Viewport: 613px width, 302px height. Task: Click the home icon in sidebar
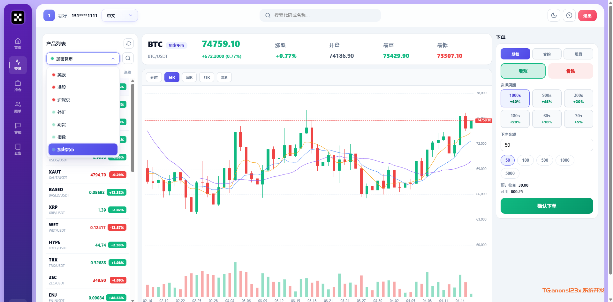tap(18, 43)
